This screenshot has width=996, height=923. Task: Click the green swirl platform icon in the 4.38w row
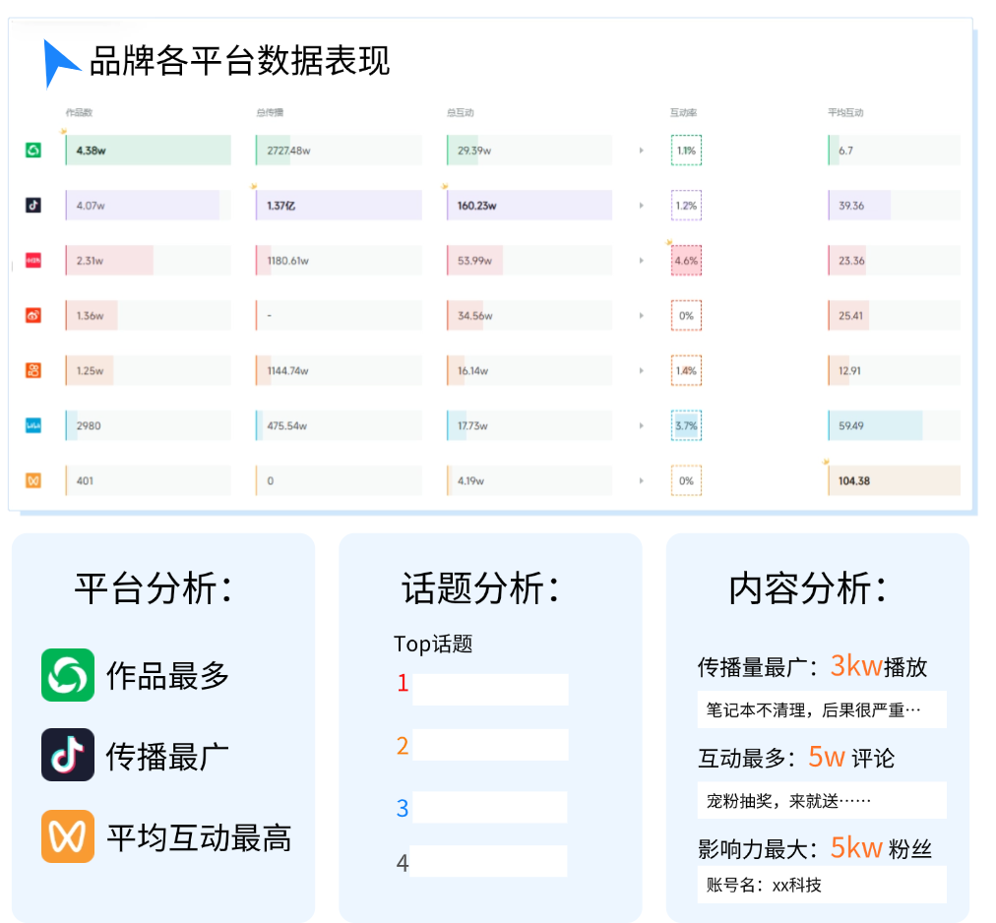click(x=33, y=151)
